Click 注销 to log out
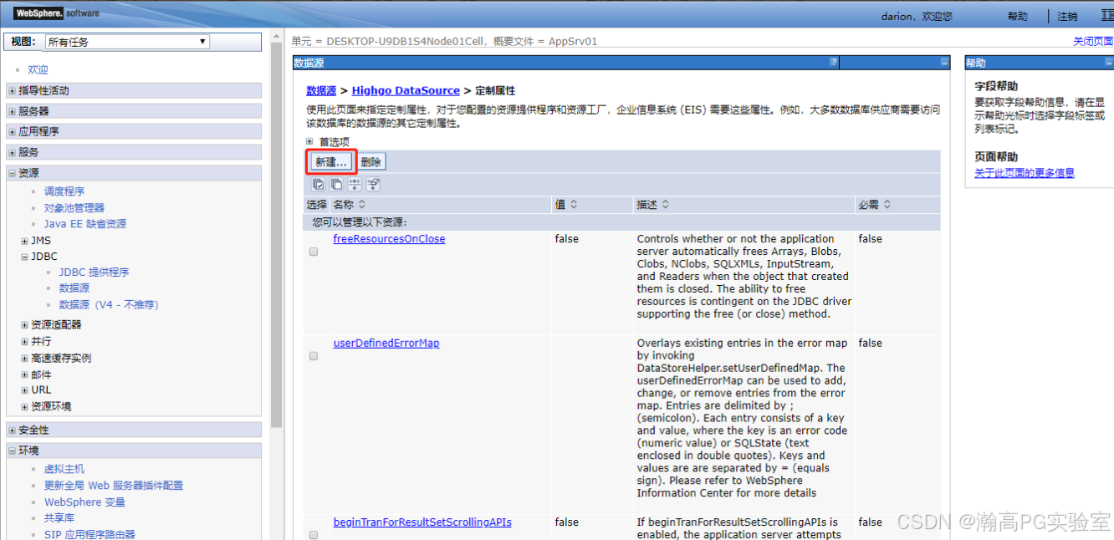The height and width of the screenshot is (540, 1114). point(1067,17)
